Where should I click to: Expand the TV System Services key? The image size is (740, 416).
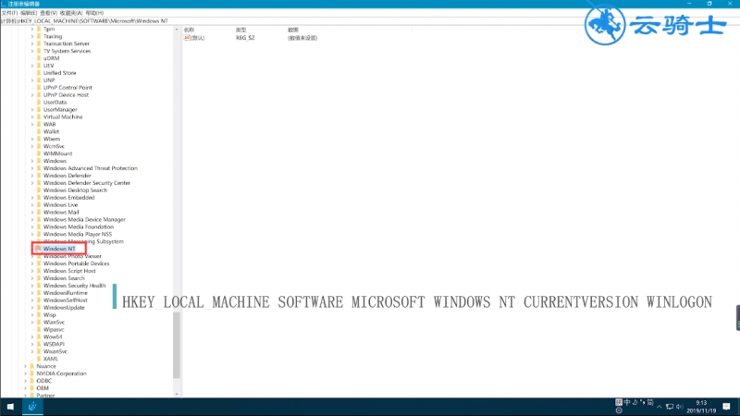tap(32, 51)
